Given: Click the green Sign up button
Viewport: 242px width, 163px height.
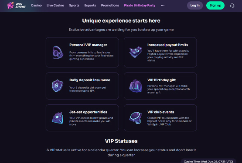Looking at the screenshot, I should [215, 5].
